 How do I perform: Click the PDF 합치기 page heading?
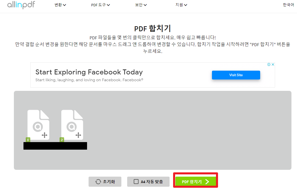(152, 29)
